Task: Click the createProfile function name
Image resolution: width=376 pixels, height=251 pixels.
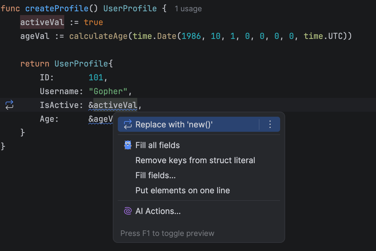Action: [57, 8]
